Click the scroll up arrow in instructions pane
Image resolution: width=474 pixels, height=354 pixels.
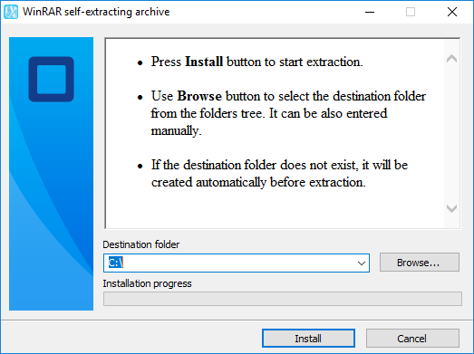tap(451, 58)
